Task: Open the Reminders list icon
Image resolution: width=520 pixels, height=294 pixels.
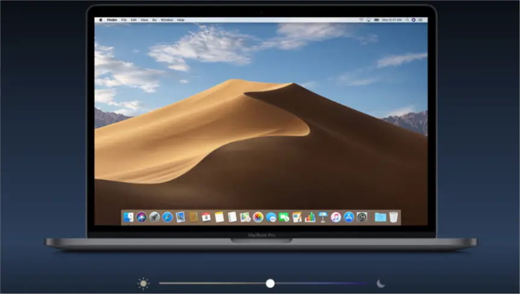Action: (232, 217)
